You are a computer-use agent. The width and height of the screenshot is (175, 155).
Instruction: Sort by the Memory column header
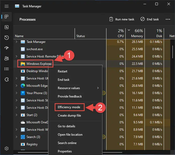[x=135, y=34]
